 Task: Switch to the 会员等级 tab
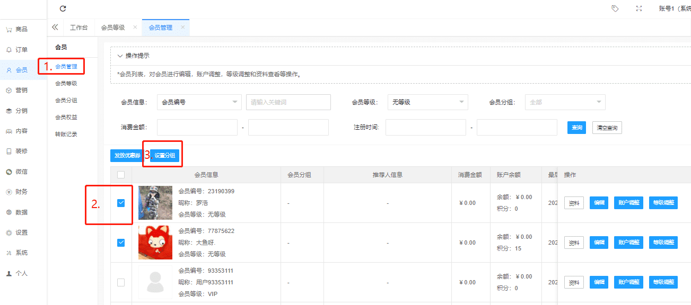click(113, 28)
